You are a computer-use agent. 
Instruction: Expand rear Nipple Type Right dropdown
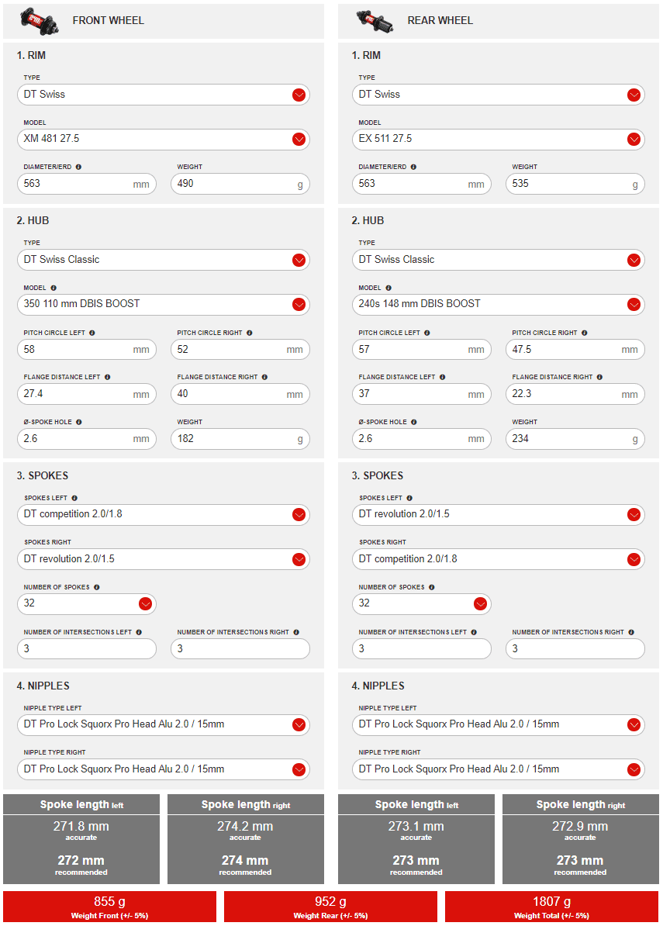(x=634, y=769)
